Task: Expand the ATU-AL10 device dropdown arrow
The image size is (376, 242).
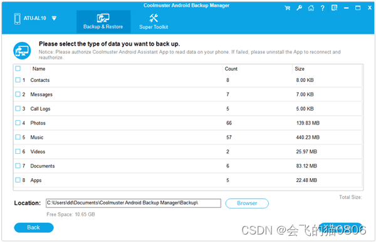Action: pyautogui.click(x=54, y=18)
